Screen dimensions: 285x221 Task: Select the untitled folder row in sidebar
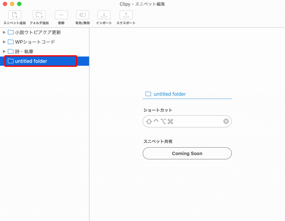pyautogui.click(x=45, y=61)
